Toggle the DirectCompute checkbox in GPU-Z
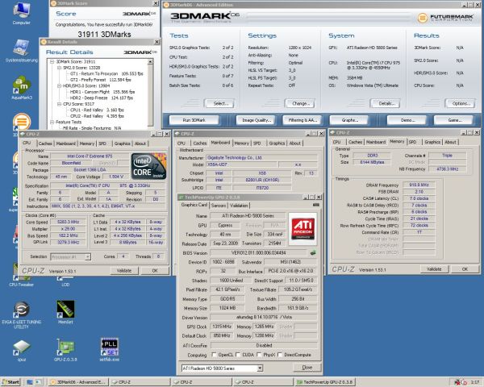This screenshot has height=387, width=484. click(x=280, y=355)
